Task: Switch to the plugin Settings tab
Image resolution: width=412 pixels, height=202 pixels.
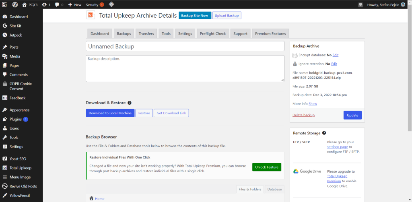Action: (x=185, y=34)
